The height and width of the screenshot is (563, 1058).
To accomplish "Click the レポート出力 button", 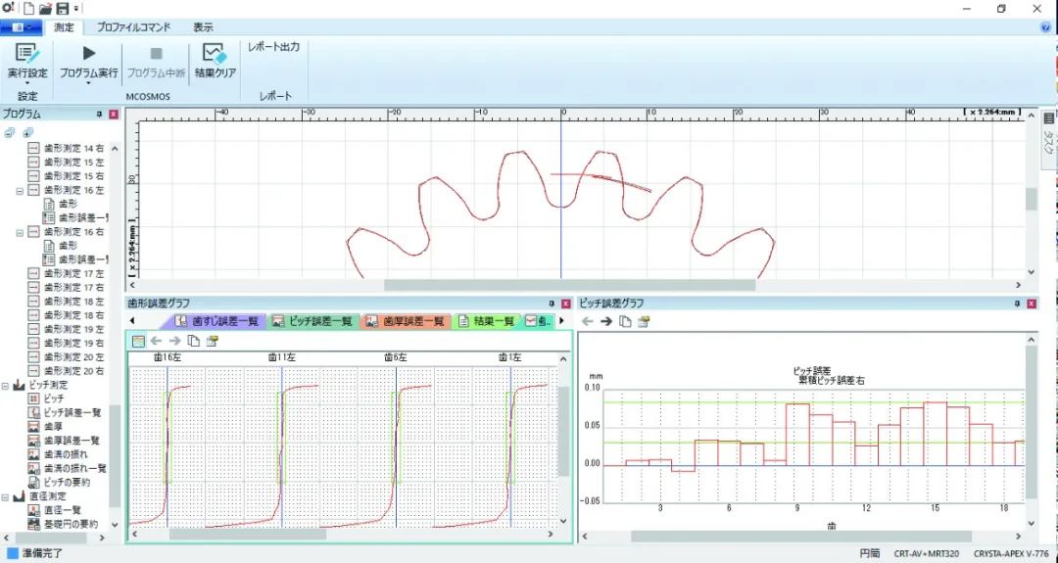I will click(273, 47).
